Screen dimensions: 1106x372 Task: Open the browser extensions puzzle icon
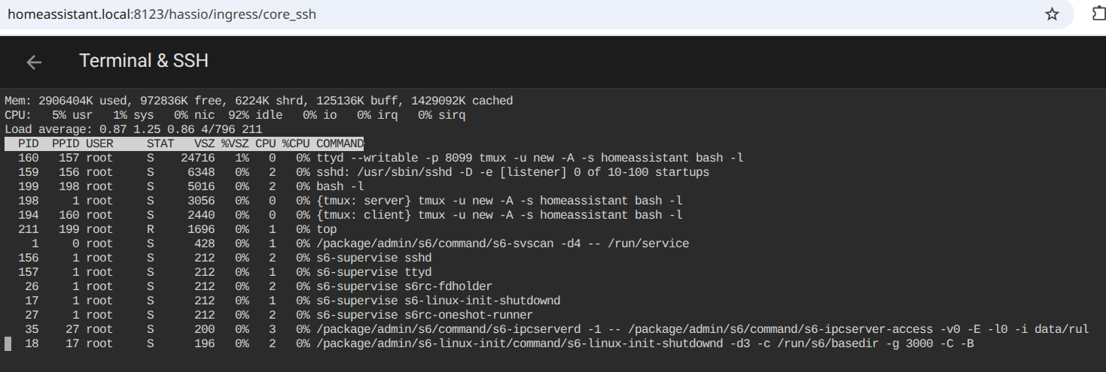pos(1099,14)
